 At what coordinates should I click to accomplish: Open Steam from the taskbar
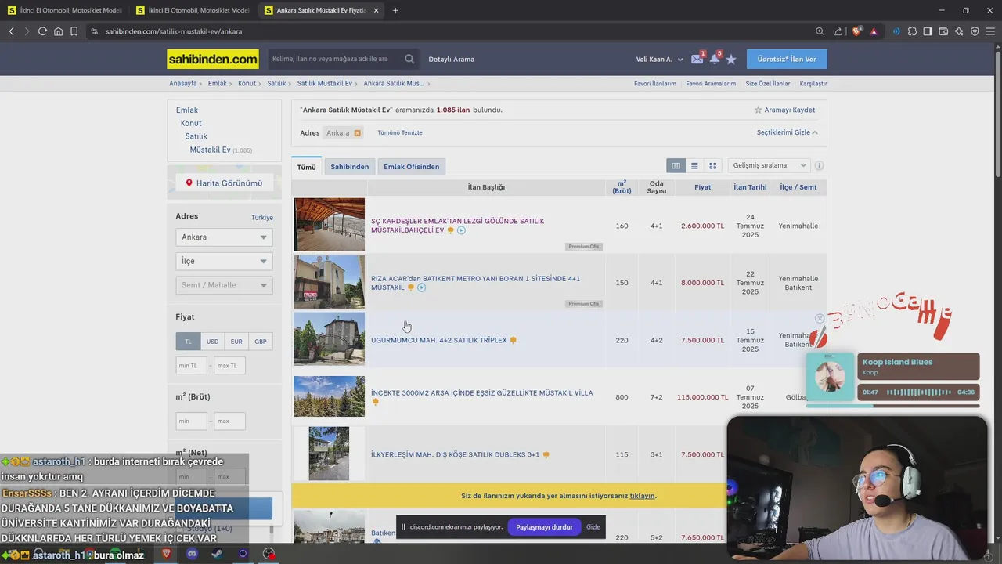[x=218, y=554]
